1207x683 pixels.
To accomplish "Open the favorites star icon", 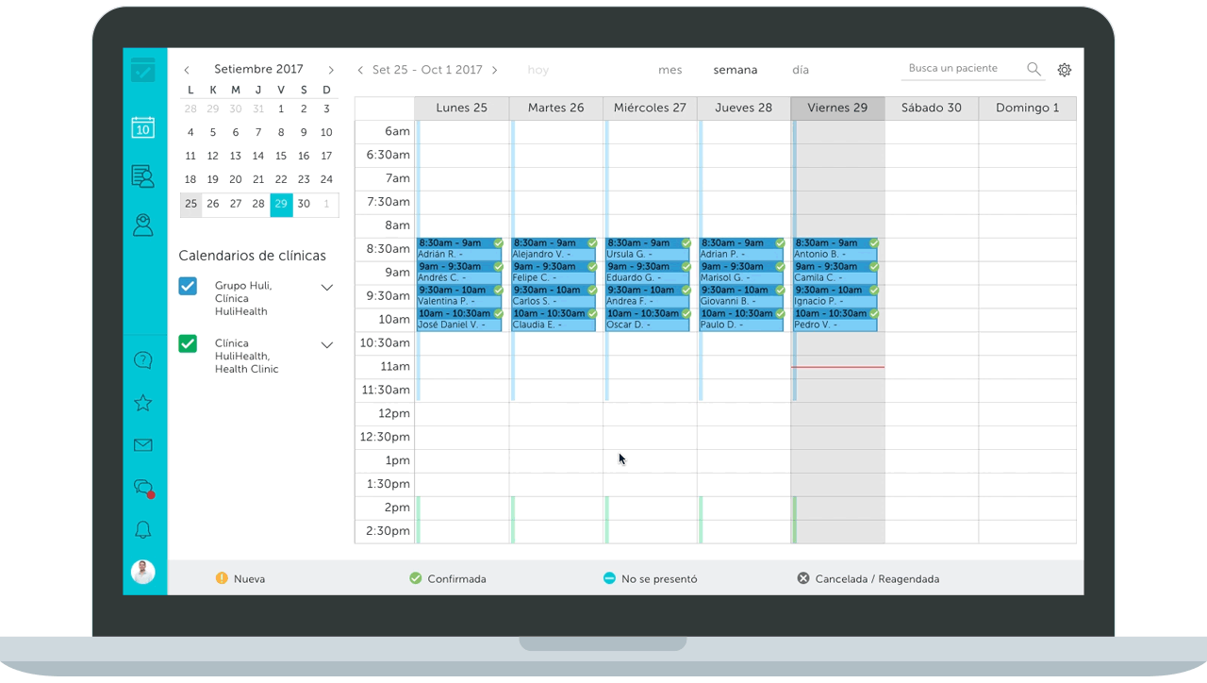I will (x=142, y=403).
